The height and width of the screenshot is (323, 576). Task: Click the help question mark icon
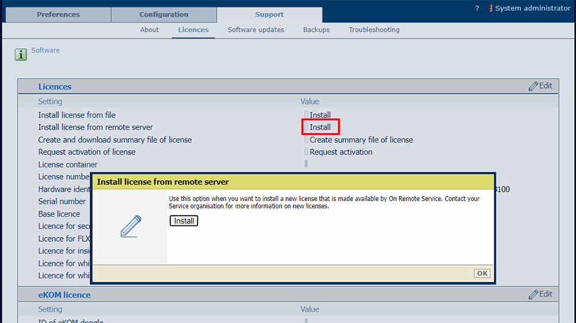[477, 8]
